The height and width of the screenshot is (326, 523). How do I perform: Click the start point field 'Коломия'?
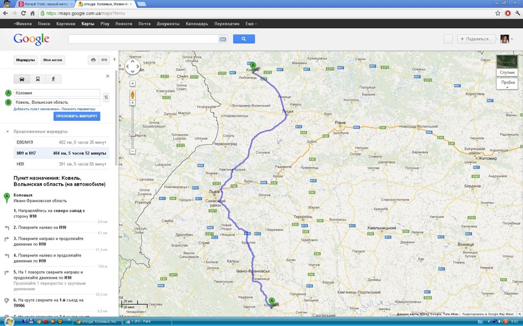click(57, 93)
